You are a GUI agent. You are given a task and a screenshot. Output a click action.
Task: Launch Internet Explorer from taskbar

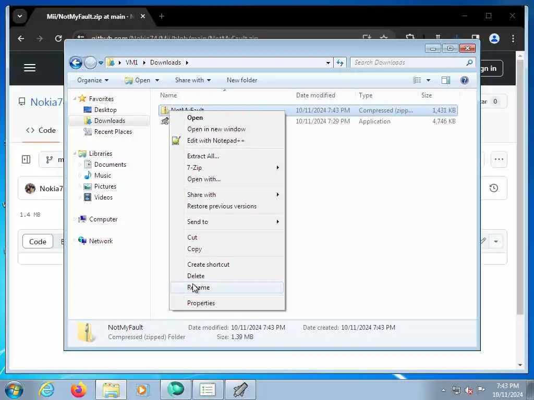click(x=46, y=390)
